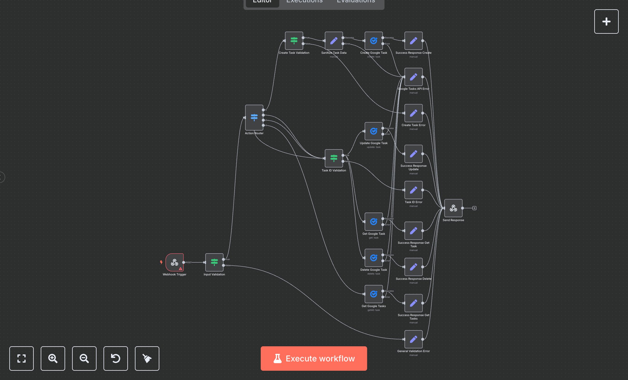The height and width of the screenshot is (380, 628).
Task: Click zoom to fit canvas button
Action: coord(22,359)
